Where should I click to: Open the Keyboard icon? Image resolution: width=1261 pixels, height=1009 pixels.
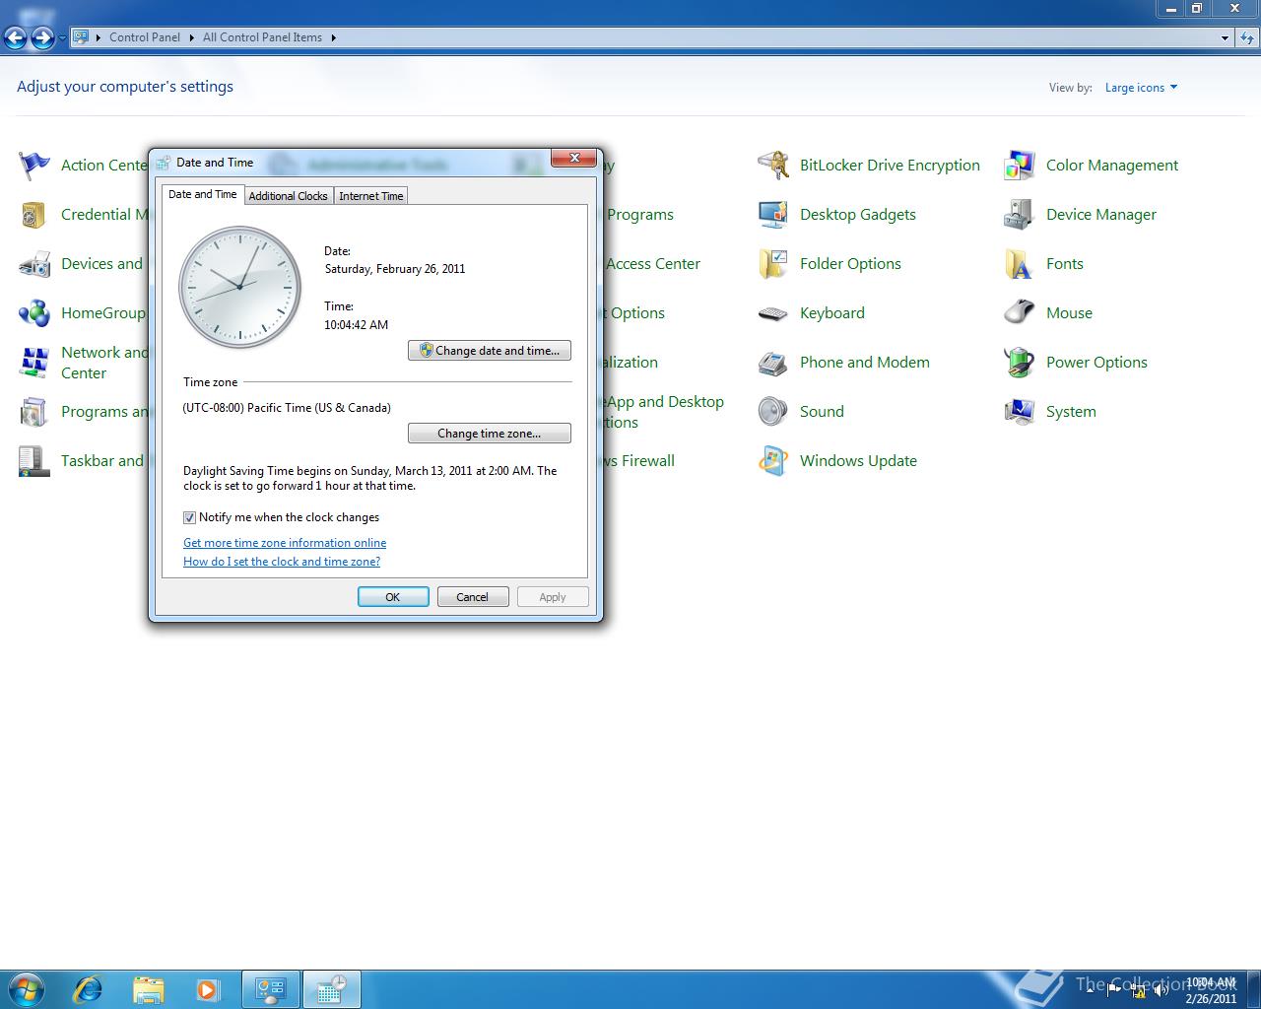773,313
